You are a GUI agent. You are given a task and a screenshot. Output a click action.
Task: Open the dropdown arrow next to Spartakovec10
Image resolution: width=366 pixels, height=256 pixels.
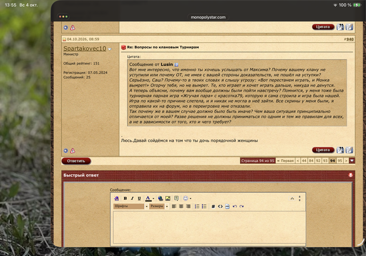pyautogui.click(x=110, y=49)
